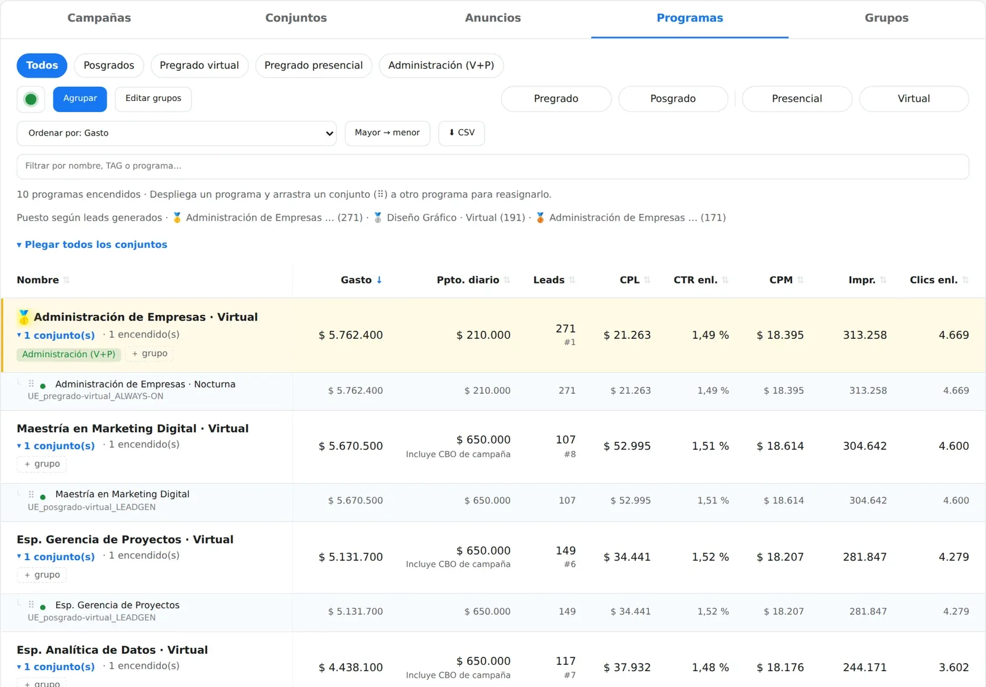The image size is (986, 687).
Task: Sort by Leads column icon
Action: pos(572,280)
